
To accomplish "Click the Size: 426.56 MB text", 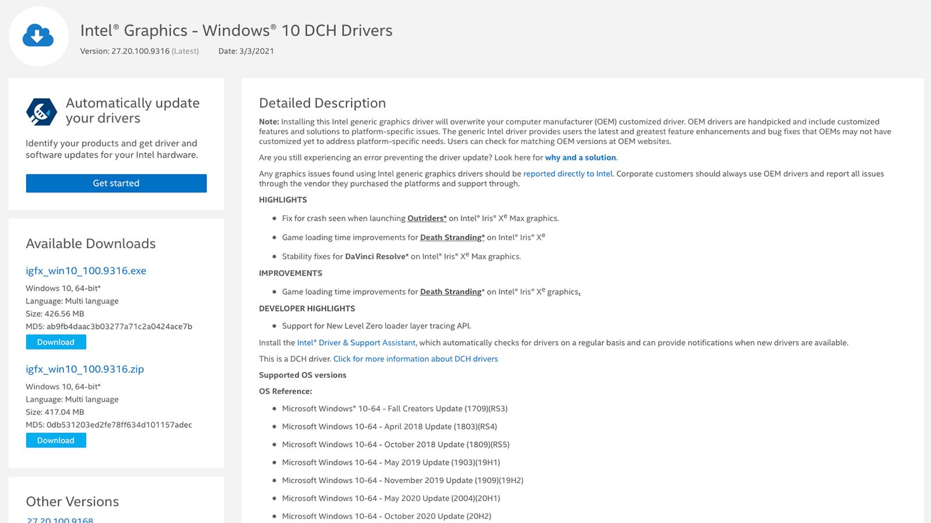I will tap(55, 314).
